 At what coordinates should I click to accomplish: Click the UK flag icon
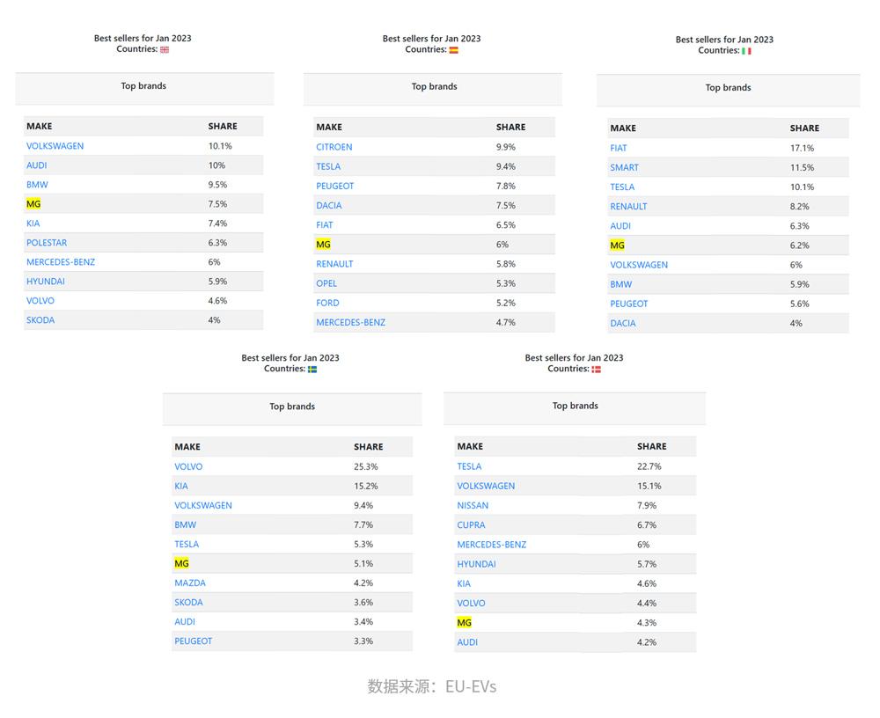coord(165,50)
